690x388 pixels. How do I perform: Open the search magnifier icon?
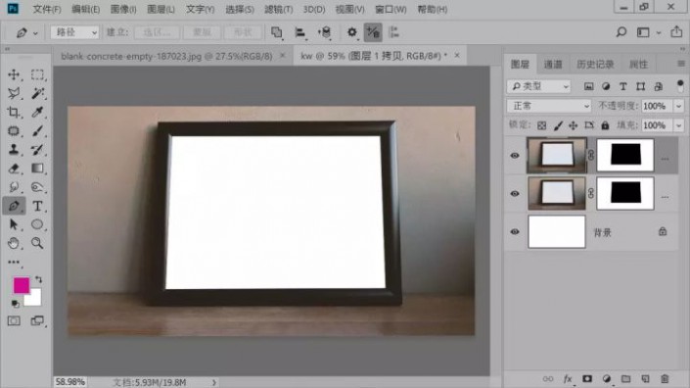coord(621,32)
